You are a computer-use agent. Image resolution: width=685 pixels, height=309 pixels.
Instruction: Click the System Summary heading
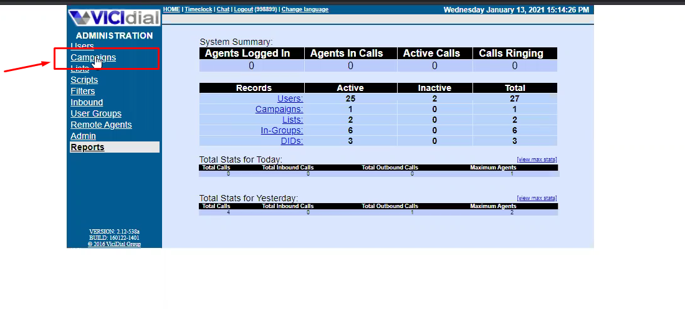[236, 42]
